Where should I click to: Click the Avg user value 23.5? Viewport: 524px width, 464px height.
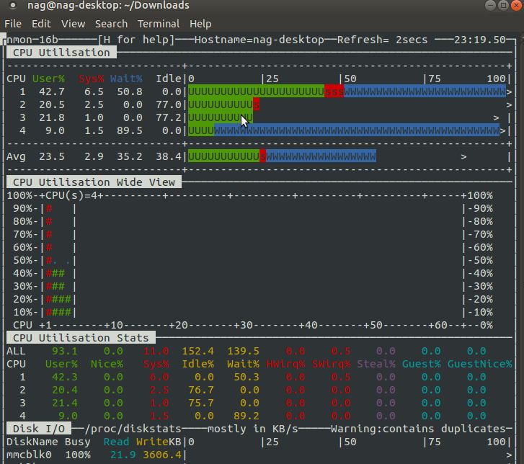pos(52,156)
